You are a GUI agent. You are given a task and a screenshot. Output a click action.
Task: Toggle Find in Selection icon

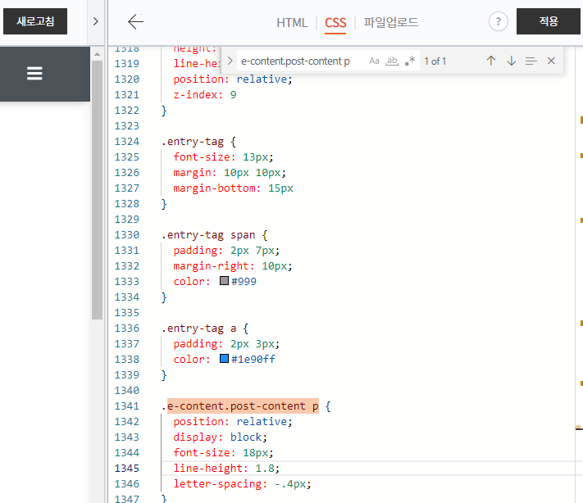pos(531,61)
